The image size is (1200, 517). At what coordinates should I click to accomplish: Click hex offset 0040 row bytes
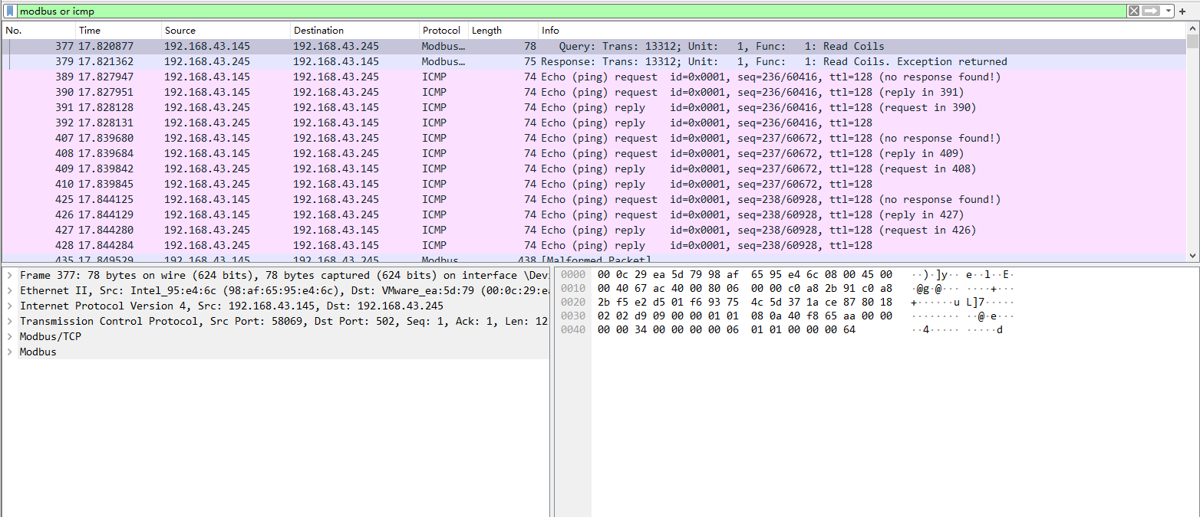click(x=726, y=329)
